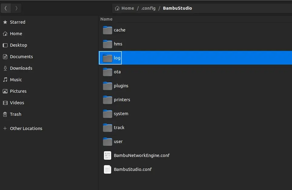Navigate to Home in the path bar
The image size is (292, 190).
pyautogui.click(x=128, y=8)
